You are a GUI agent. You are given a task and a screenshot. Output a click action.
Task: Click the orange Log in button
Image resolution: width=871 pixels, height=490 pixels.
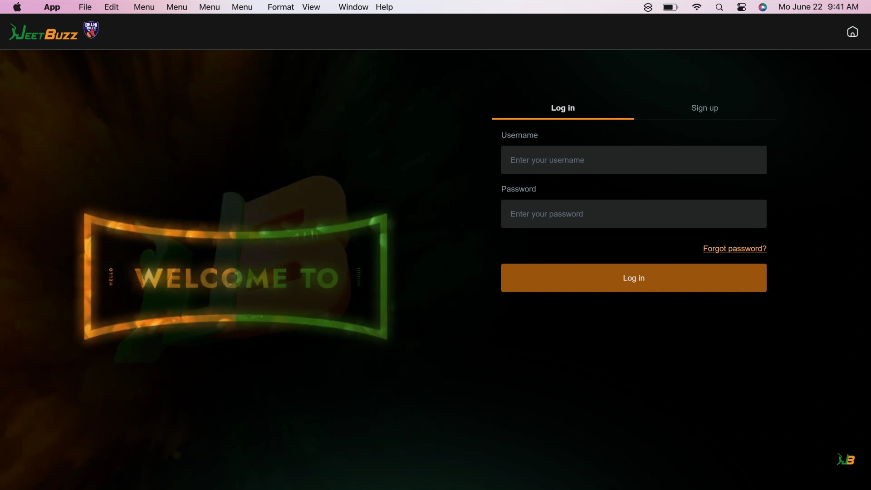[x=634, y=278]
